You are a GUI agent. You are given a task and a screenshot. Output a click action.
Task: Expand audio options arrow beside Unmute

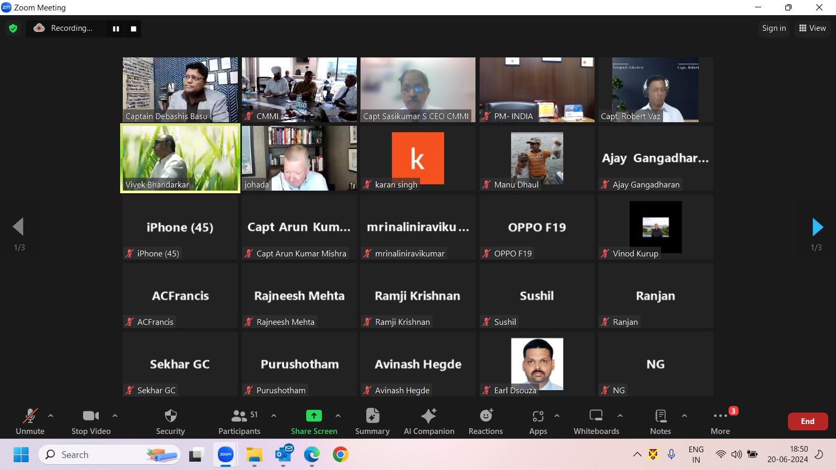[51, 416]
